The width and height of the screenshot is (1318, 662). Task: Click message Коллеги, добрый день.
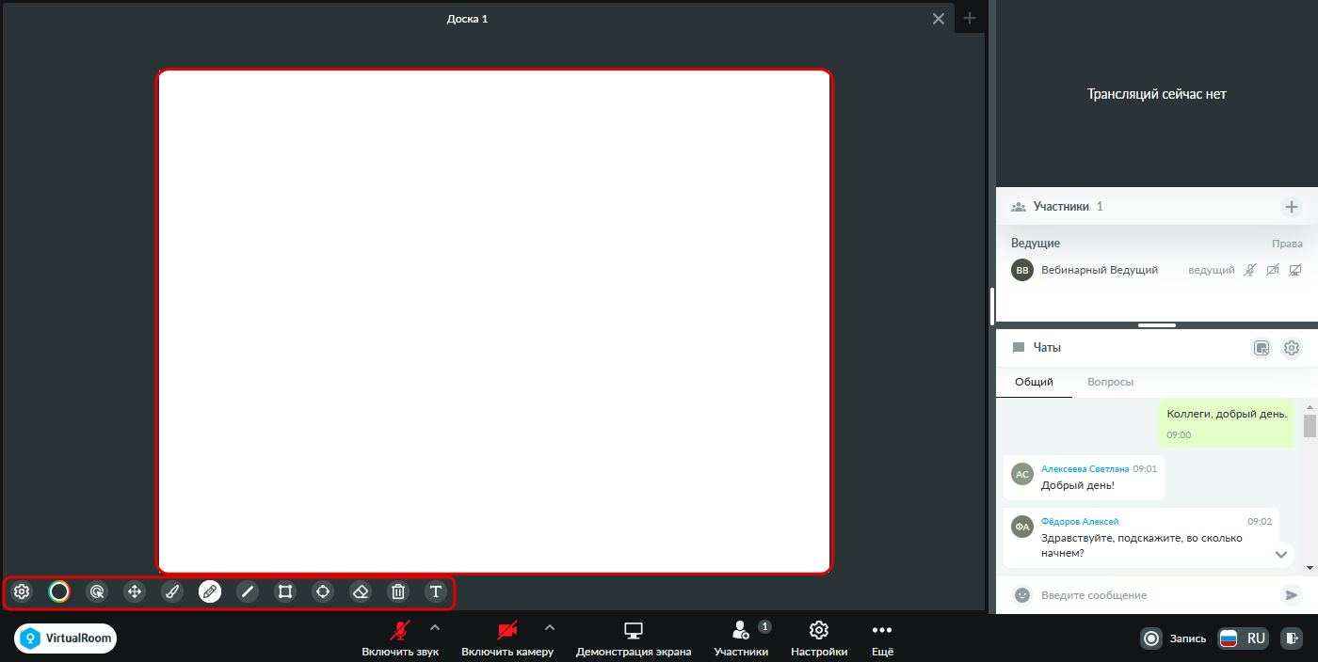(1227, 422)
